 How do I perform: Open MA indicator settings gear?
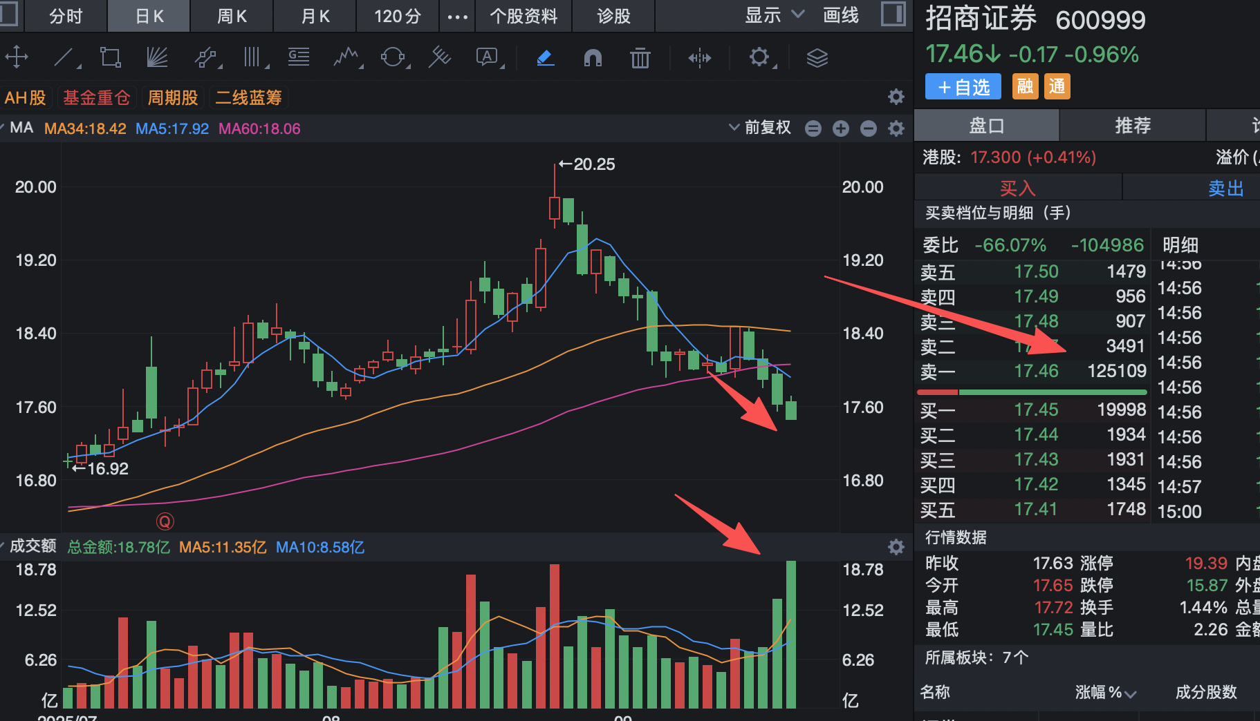[x=896, y=128]
